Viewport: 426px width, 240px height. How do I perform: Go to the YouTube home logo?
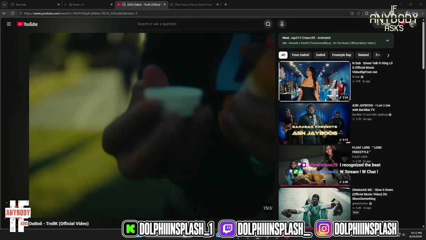pyautogui.click(x=27, y=24)
